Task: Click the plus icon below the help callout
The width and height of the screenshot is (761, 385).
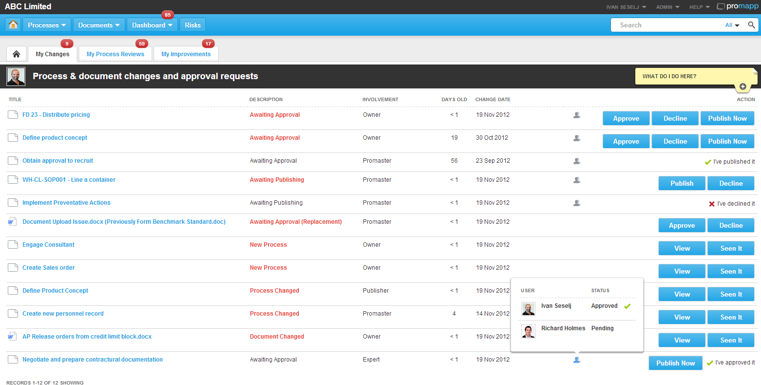Action: 743,86
